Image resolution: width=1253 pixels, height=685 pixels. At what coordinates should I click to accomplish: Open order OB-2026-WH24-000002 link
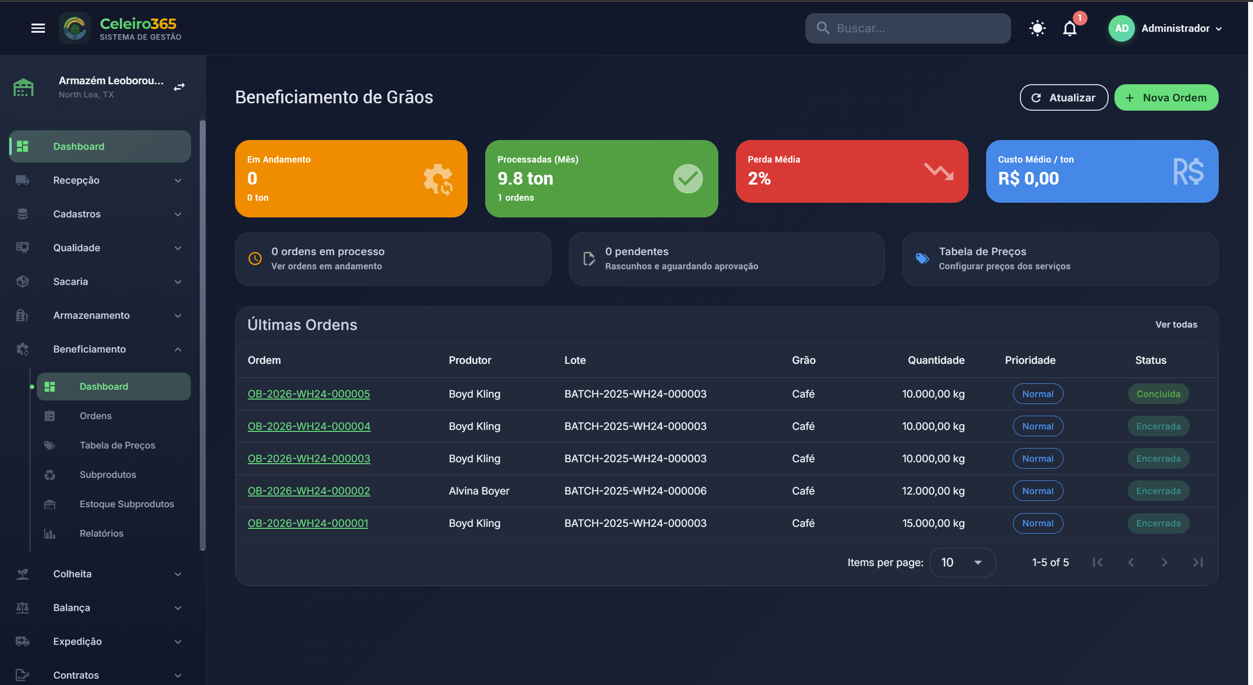pyautogui.click(x=309, y=491)
